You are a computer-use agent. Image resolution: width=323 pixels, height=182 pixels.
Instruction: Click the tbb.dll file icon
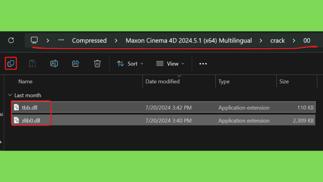coord(16,107)
